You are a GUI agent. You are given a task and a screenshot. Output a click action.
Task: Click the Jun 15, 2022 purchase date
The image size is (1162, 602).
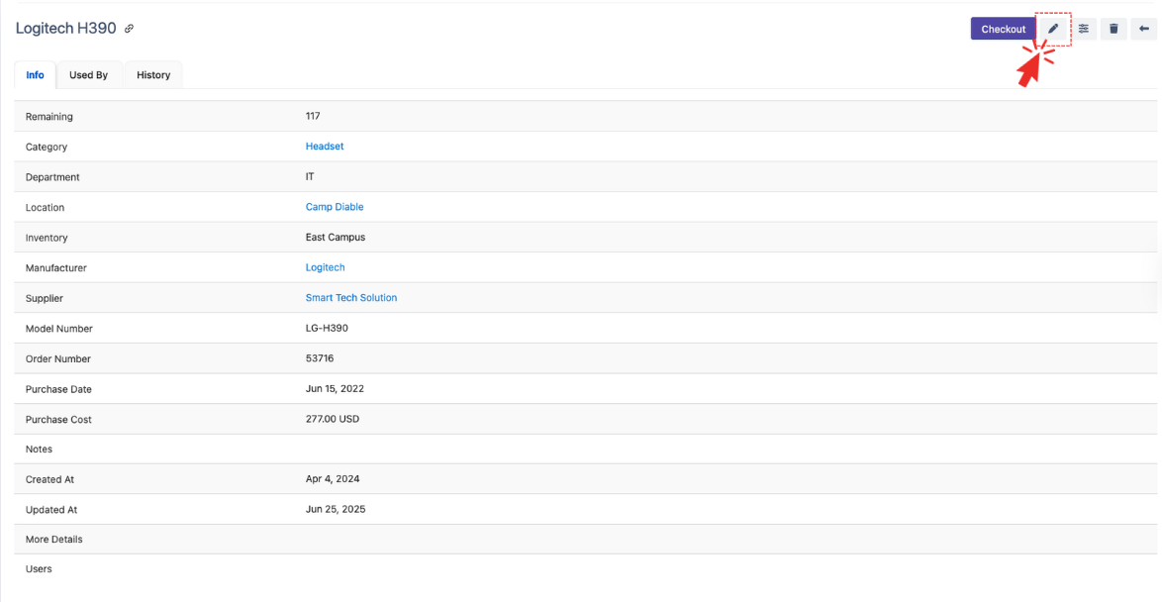click(x=335, y=389)
